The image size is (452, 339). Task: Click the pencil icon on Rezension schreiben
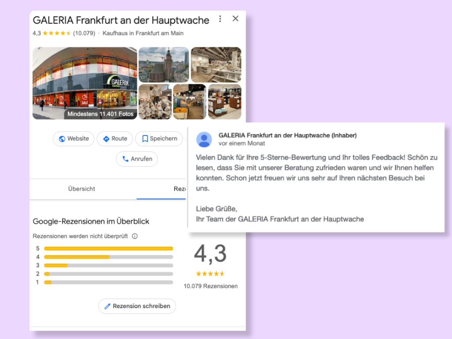coord(107,306)
